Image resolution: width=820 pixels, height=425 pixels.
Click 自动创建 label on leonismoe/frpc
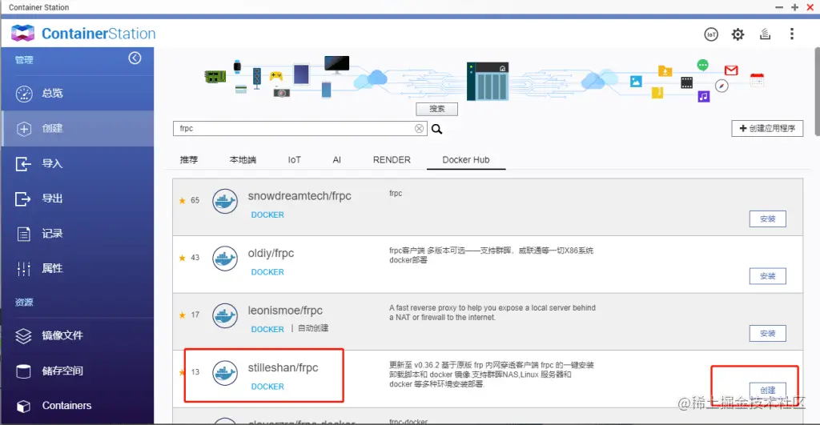pos(313,328)
